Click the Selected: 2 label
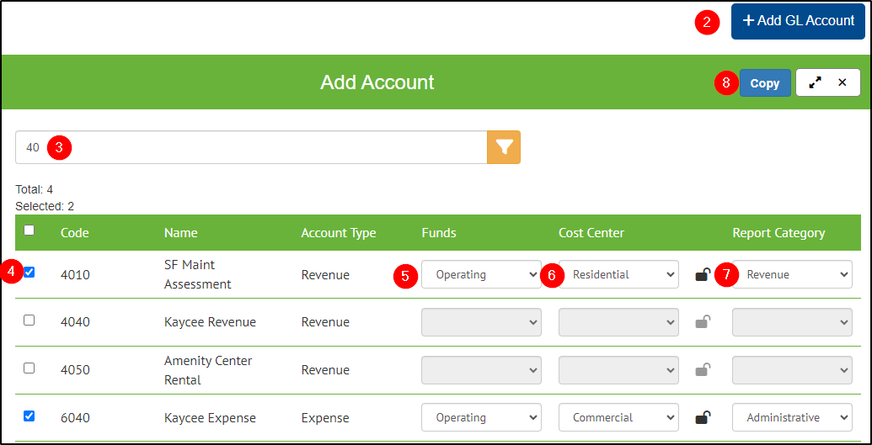Viewport: 872px width, 445px height. (45, 207)
